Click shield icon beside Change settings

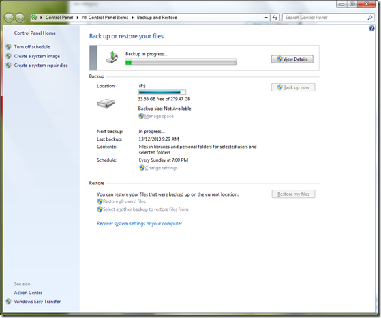pyautogui.click(x=142, y=168)
